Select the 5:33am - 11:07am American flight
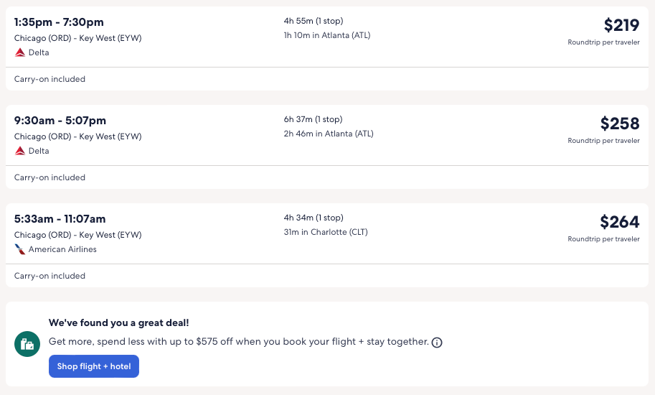Image resolution: width=655 pixels, height=395 pixels. [x=60, y=219]
